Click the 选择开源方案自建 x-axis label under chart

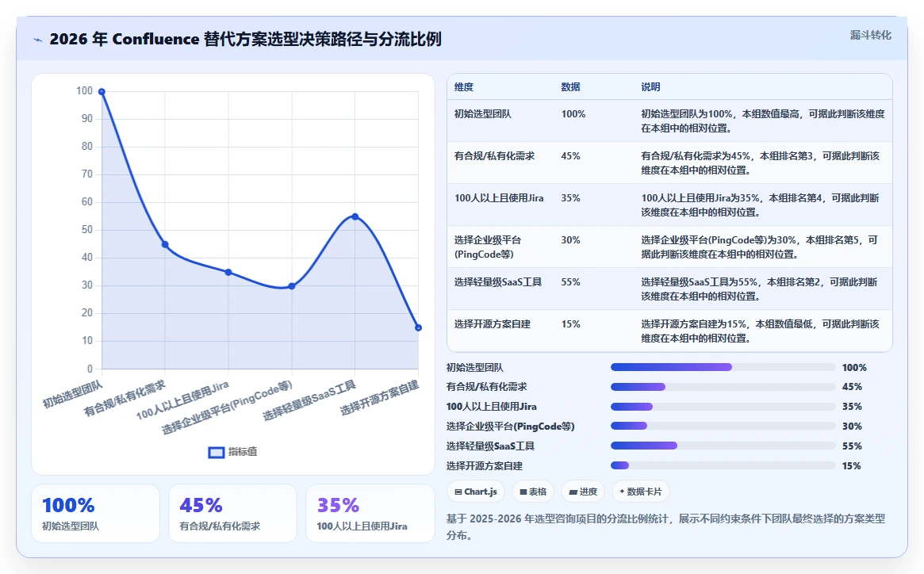[x=379, y=398]
